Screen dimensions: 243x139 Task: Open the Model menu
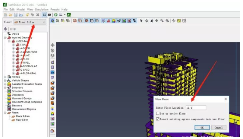(x=21, y=10)
